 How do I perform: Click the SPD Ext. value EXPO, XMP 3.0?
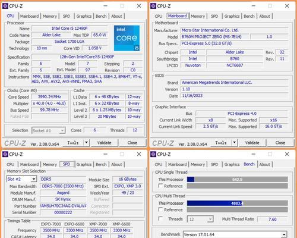click(128, 186)
